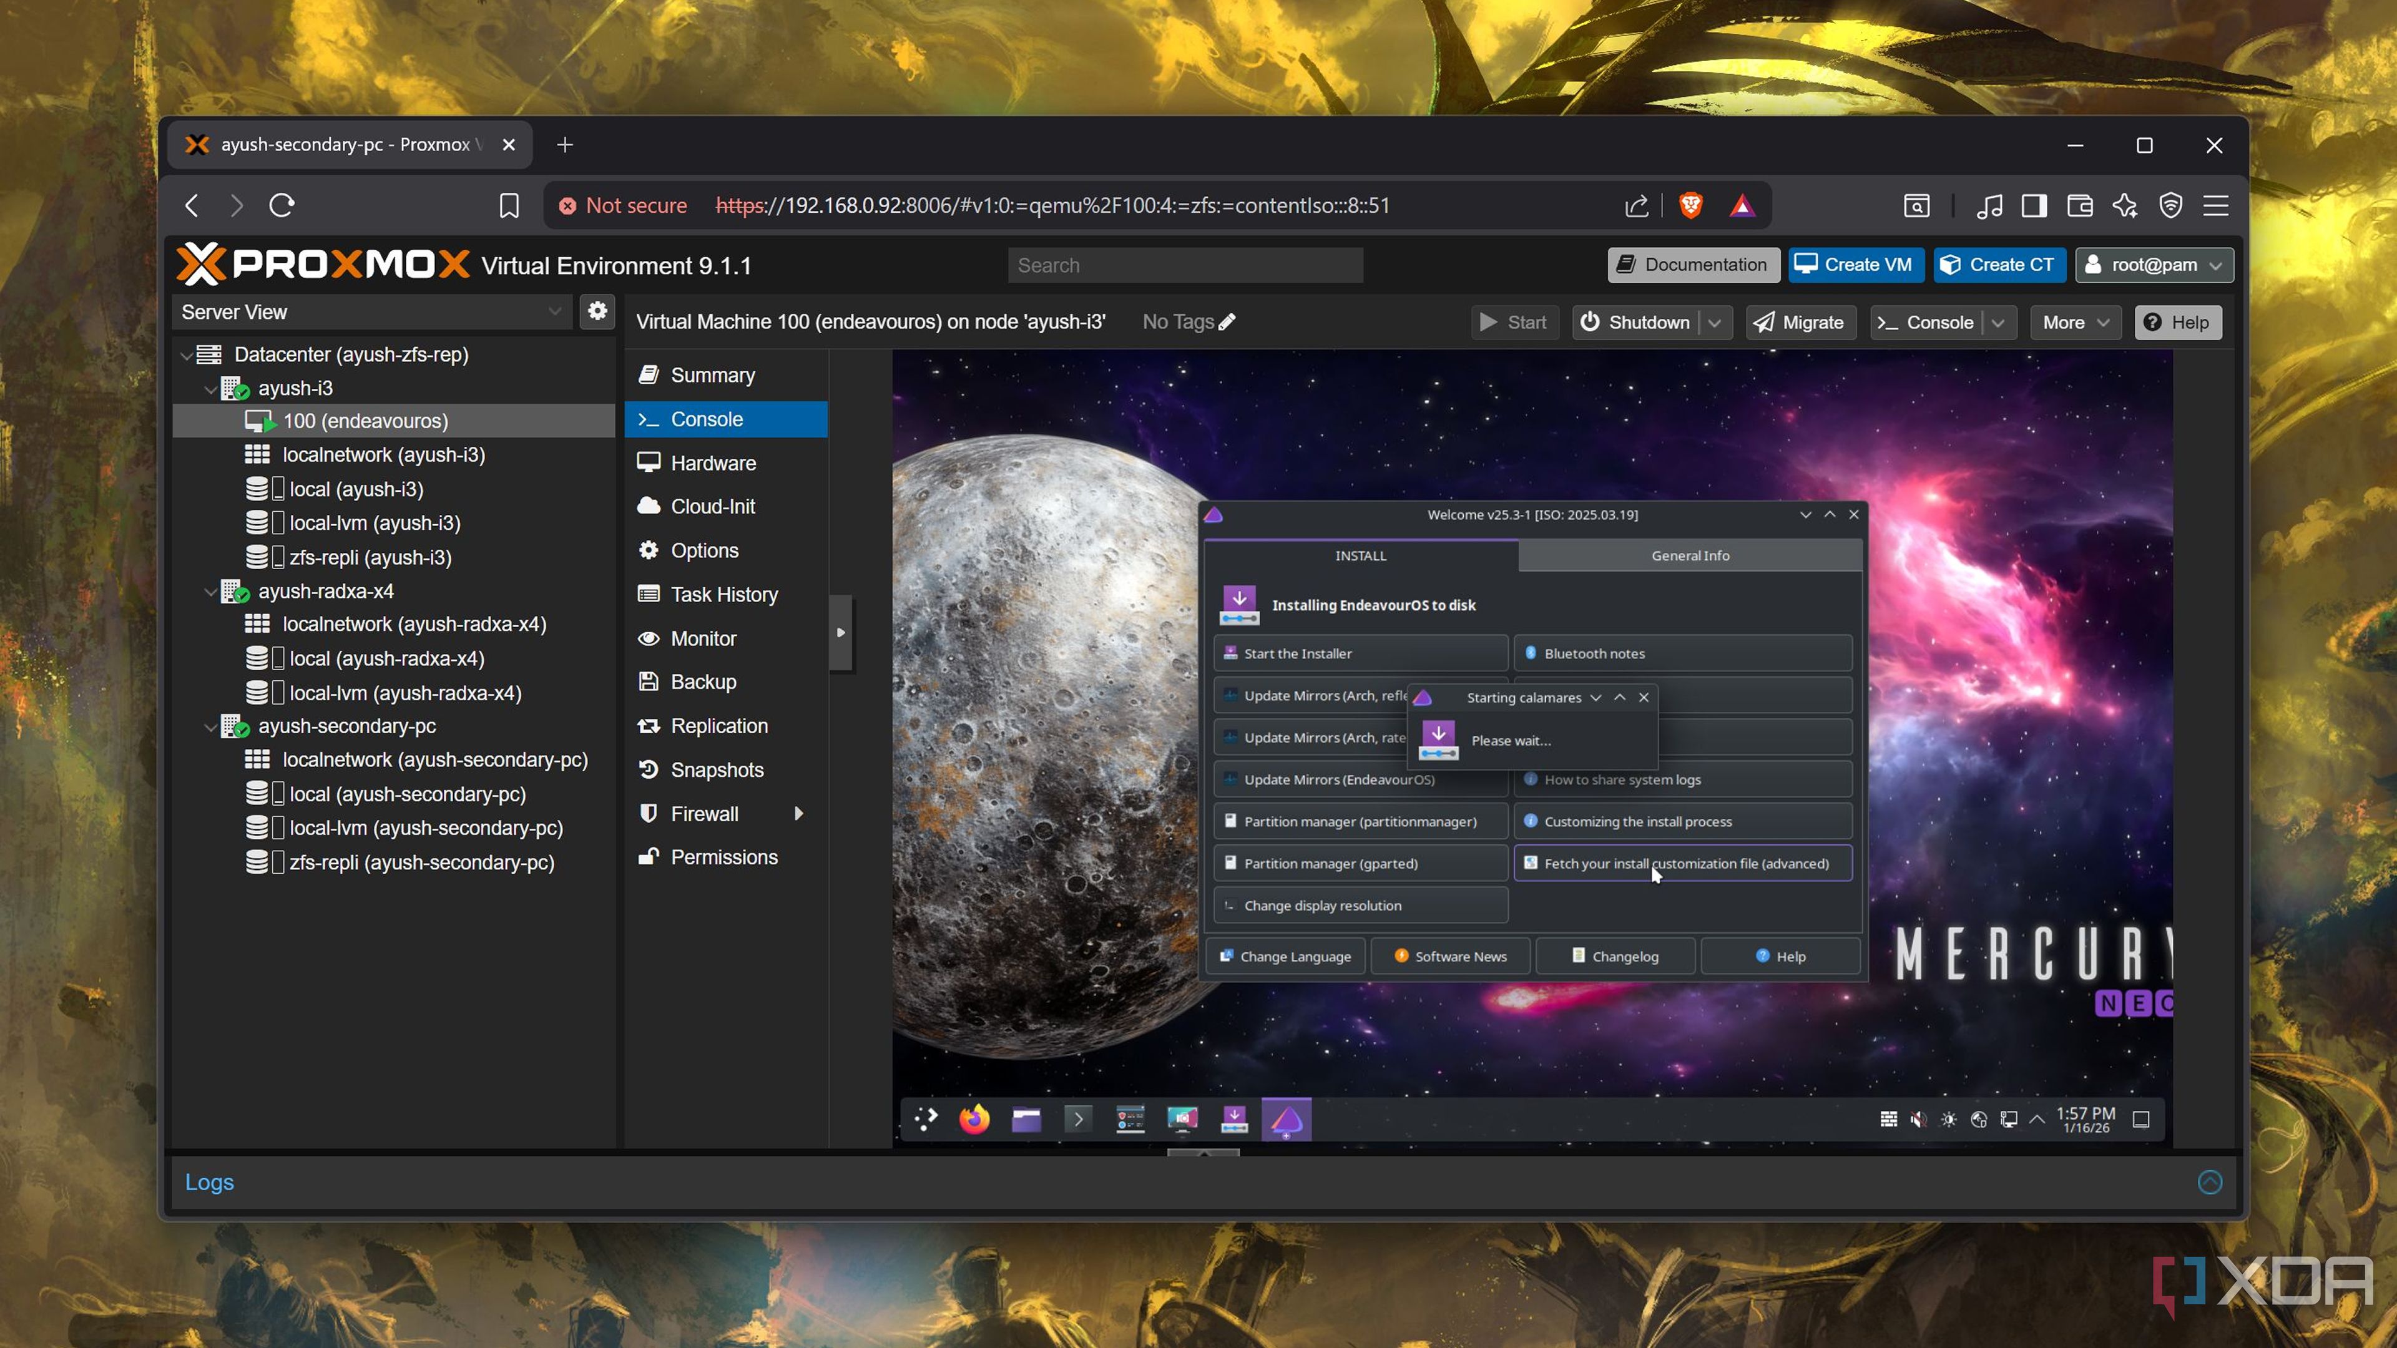The width and height of the screenshot is (2397, 1348).
Task: Open the browser hamburger main menu
Action: click(x=2217, y=205)
